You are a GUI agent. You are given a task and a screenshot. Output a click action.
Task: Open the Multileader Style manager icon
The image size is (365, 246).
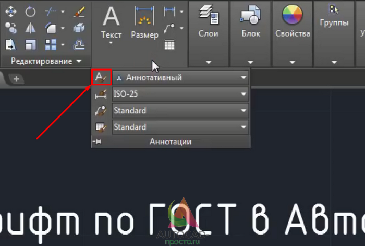point(101,111)
